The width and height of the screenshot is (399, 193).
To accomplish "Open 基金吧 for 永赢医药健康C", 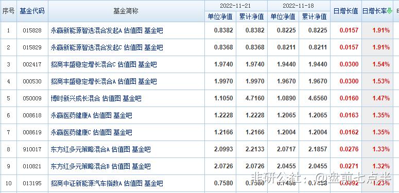I will point(123,132).
